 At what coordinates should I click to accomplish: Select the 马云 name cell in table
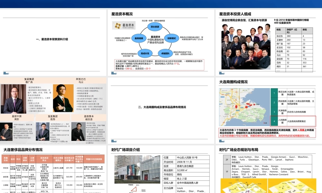[280, 55]
